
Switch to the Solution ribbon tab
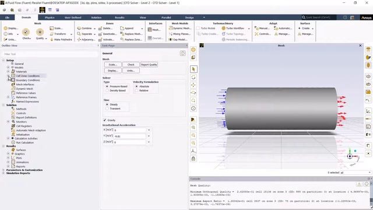[96, 17]
